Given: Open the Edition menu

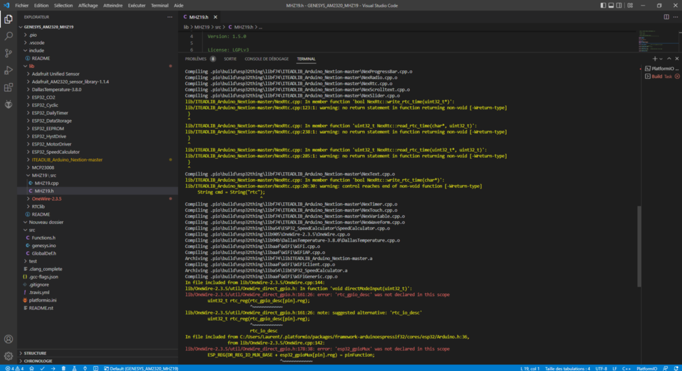Looking at the screenshot, I should pyautogui.click(x=42, y=5).
